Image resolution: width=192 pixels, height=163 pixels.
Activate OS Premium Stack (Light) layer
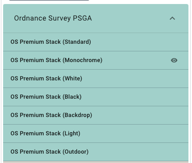[96, 134]
